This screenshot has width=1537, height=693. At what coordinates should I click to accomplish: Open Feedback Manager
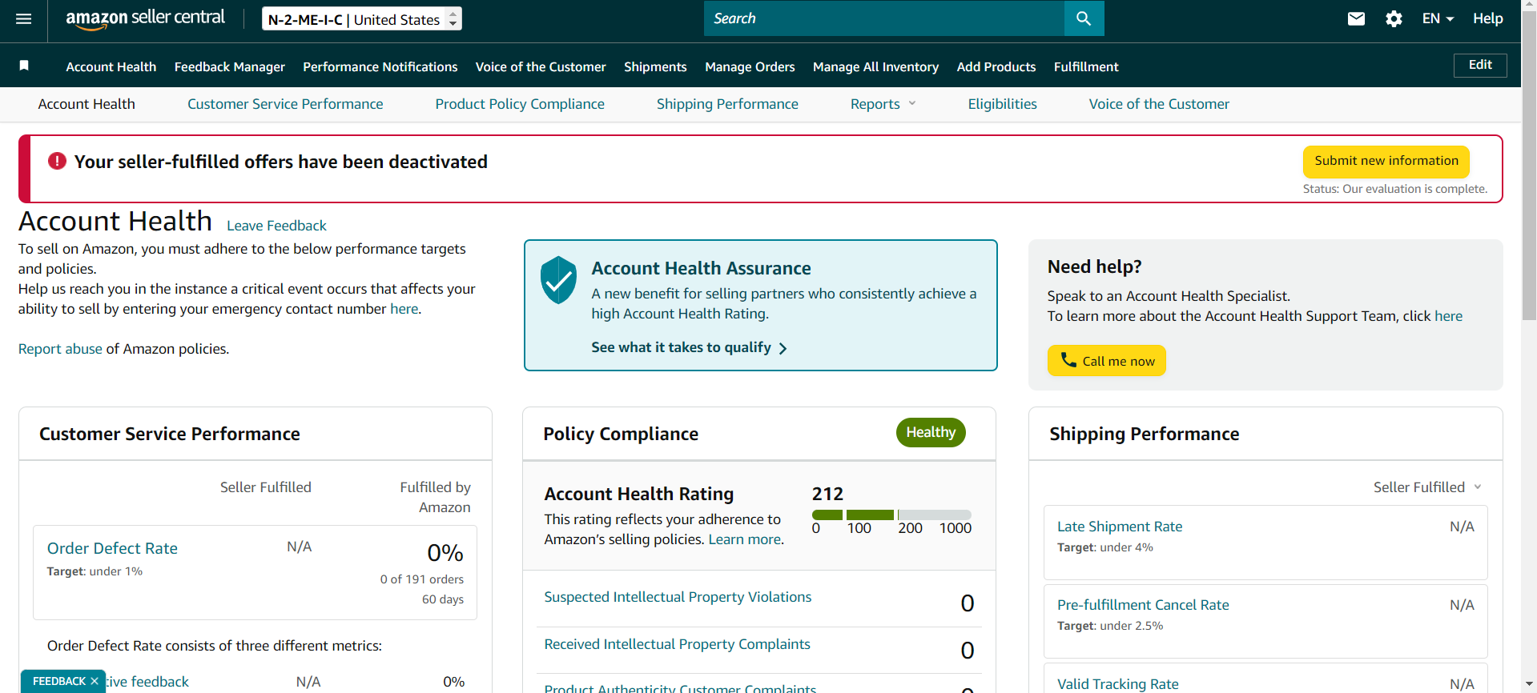[x=230, y=66]
